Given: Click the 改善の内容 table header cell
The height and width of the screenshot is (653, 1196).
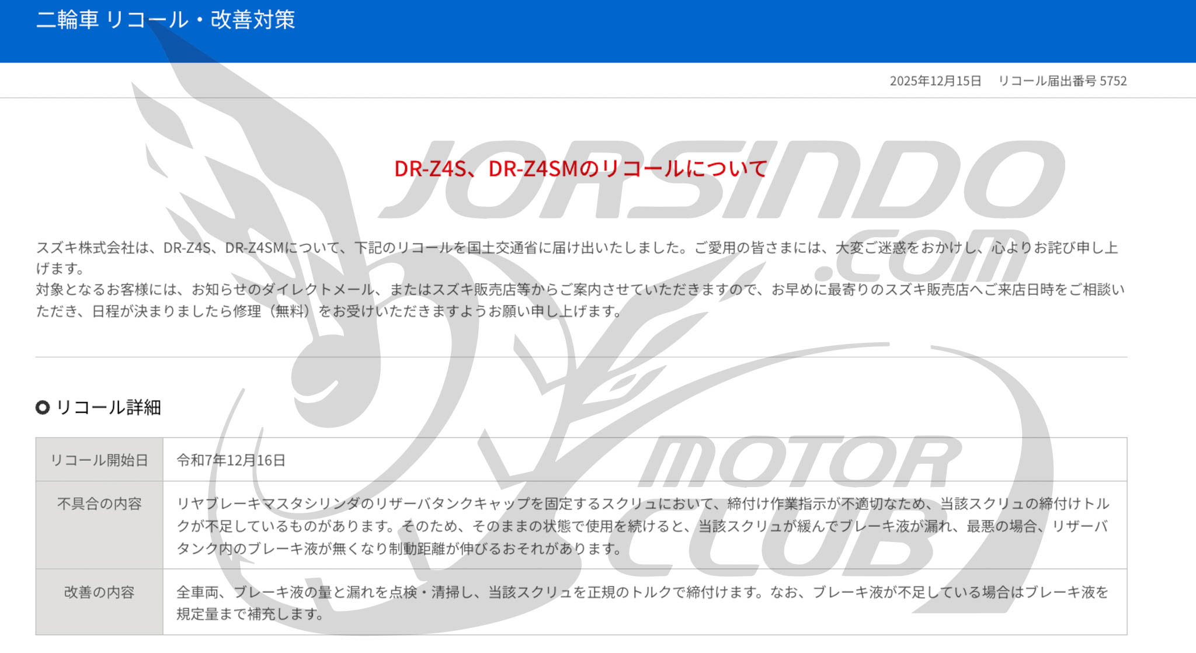Looking at the screenshot, I should [x=99, y=602].
